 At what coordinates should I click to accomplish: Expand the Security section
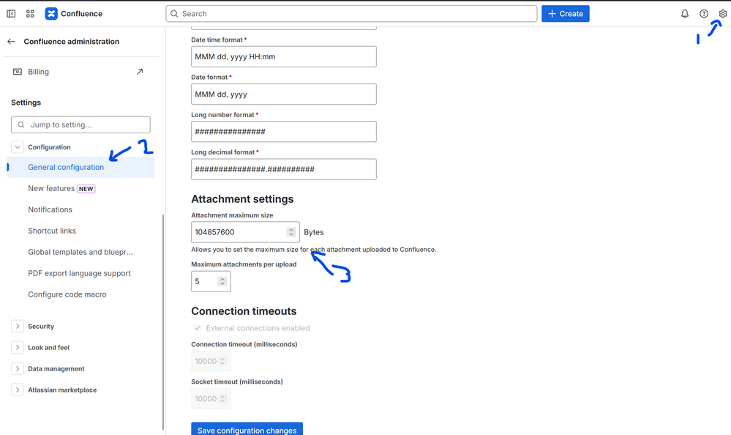17,326
